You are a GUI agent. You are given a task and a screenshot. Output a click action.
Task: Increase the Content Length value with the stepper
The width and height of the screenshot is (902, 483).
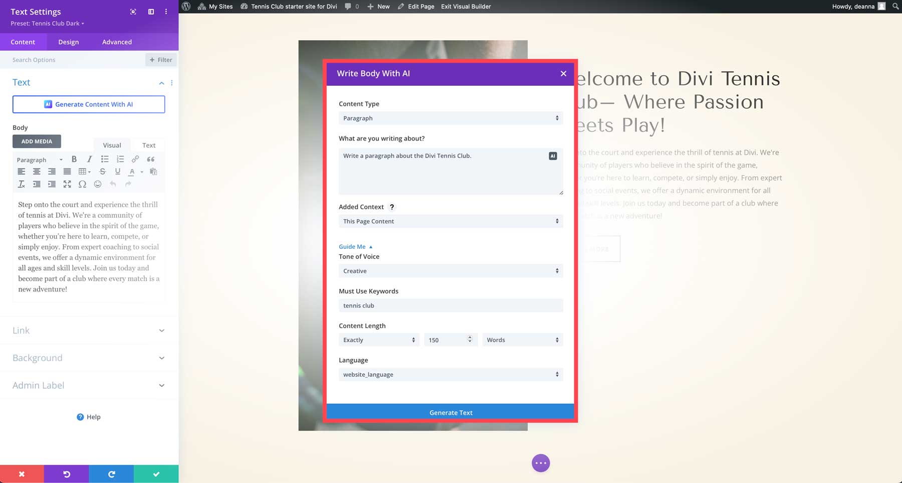point(470,337)
